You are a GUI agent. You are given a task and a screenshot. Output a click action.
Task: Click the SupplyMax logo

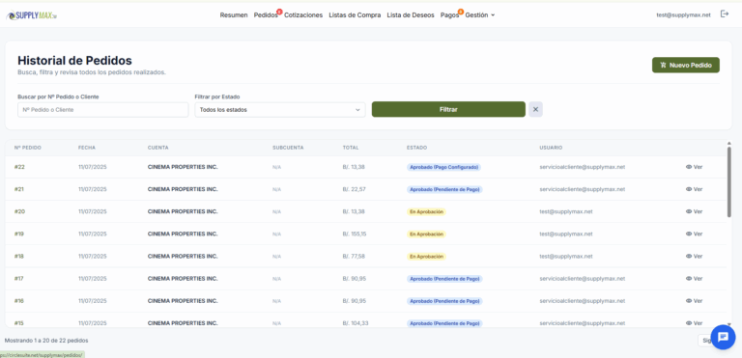(x=32, y=15)
